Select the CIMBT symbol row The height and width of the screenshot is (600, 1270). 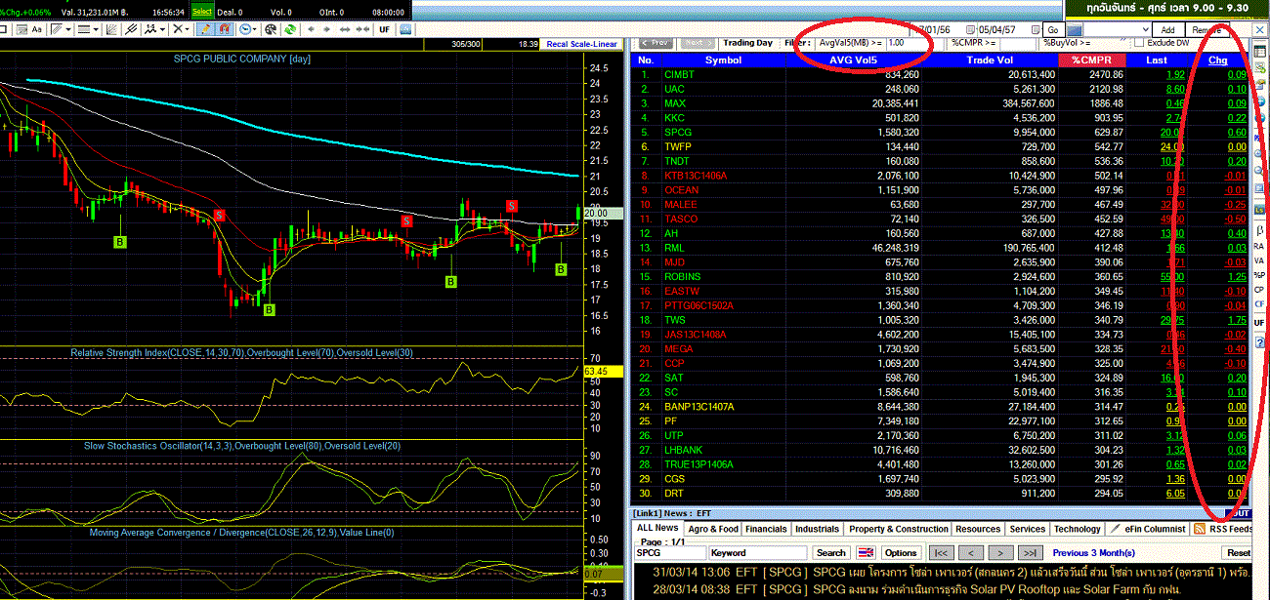[943, 74]
